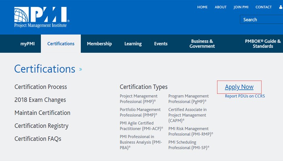Open the myPMI navigation tab
283x161 pixels.
(x=27, y=43)
